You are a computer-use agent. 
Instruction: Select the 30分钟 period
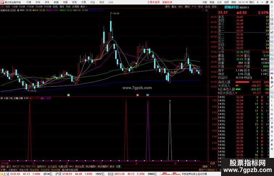coord(39,7)
